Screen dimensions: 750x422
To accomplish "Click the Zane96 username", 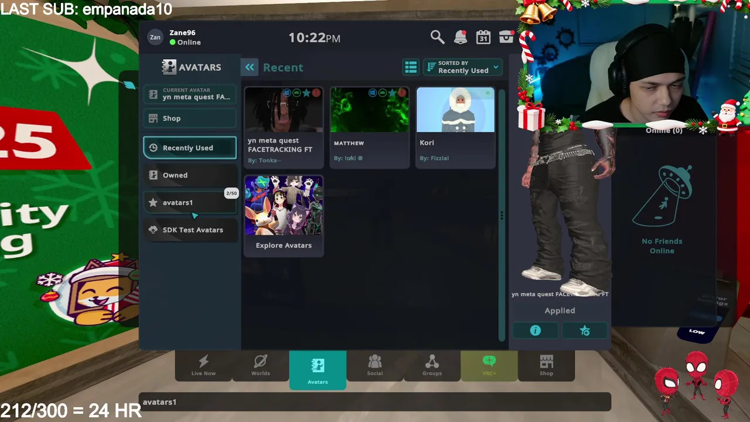I will tap(182, 33).
